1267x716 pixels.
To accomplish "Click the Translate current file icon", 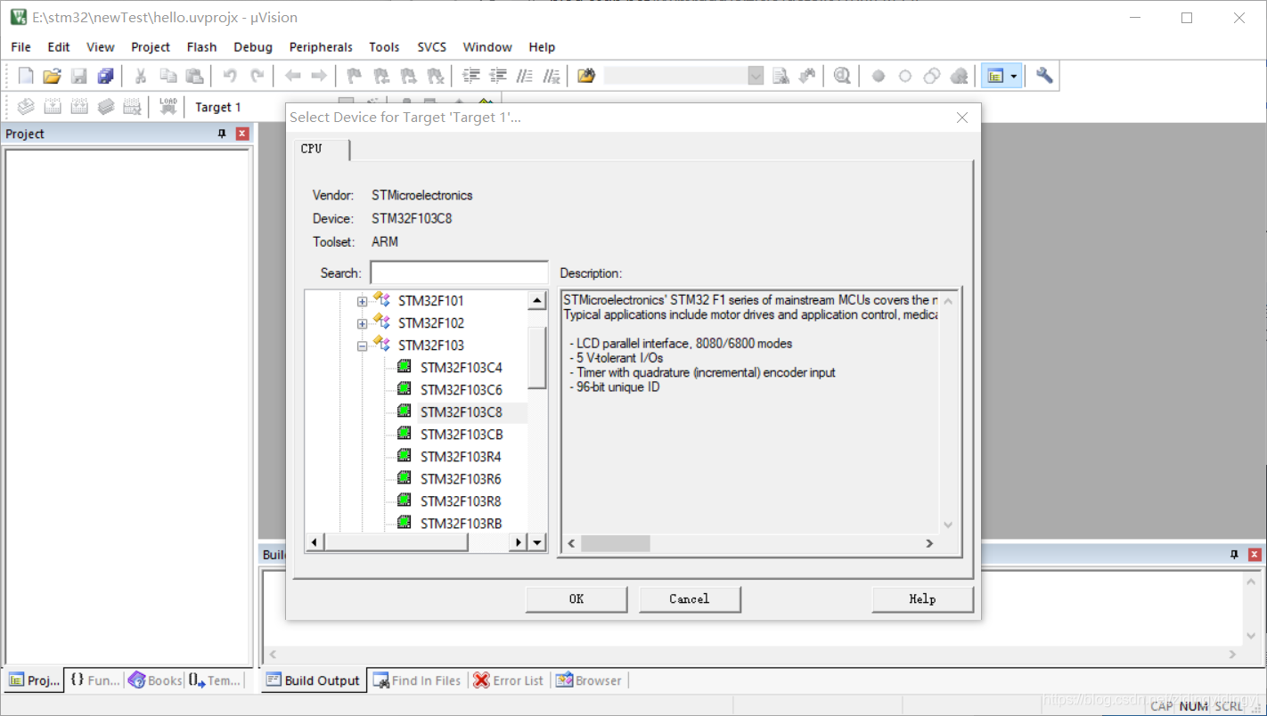I will 26,107.
